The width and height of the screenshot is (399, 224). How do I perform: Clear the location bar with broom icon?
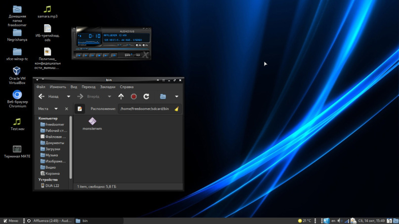click(x=177, y=109)
